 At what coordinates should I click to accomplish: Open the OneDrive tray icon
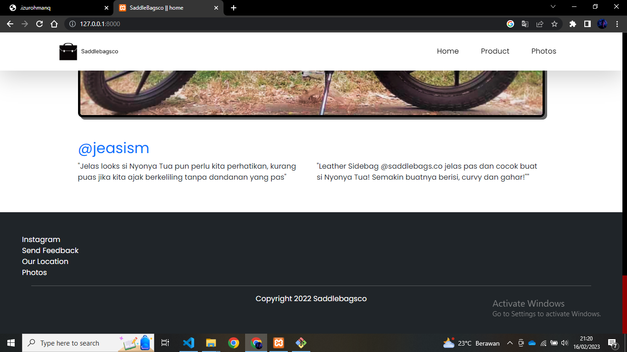[532, 343]
